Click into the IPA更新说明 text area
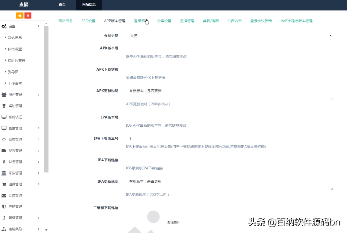This screenshot has width=347, height=233. point(230,184)
